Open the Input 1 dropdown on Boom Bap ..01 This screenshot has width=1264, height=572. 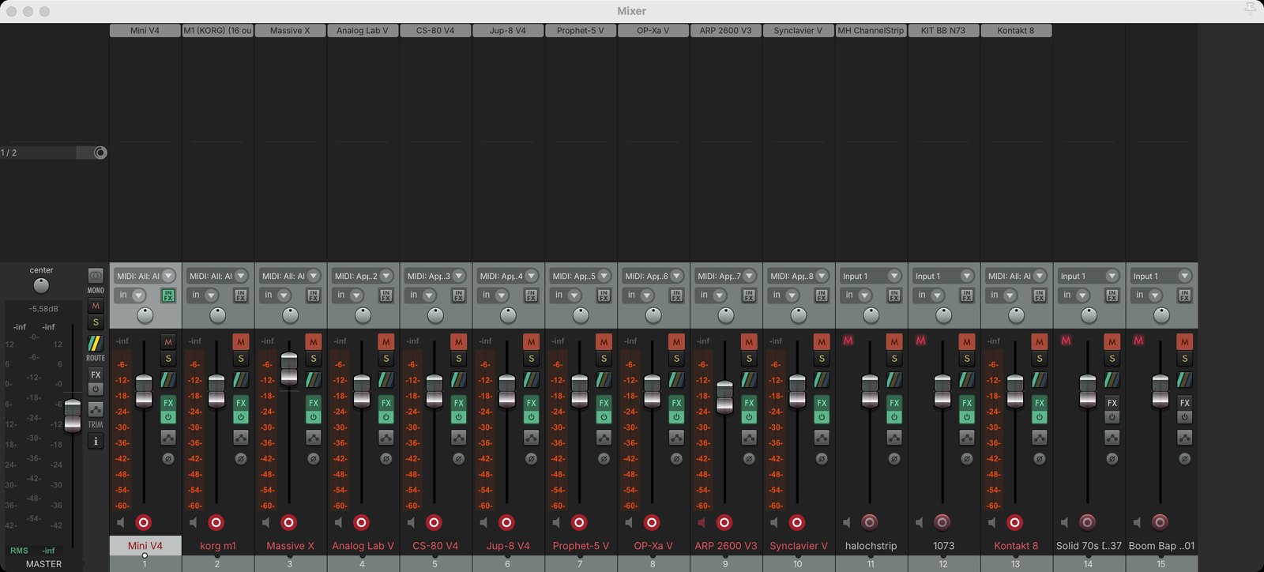1161,276
